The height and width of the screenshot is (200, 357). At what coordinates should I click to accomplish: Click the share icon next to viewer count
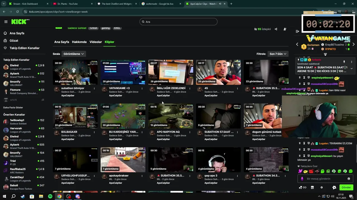[276, 29]
